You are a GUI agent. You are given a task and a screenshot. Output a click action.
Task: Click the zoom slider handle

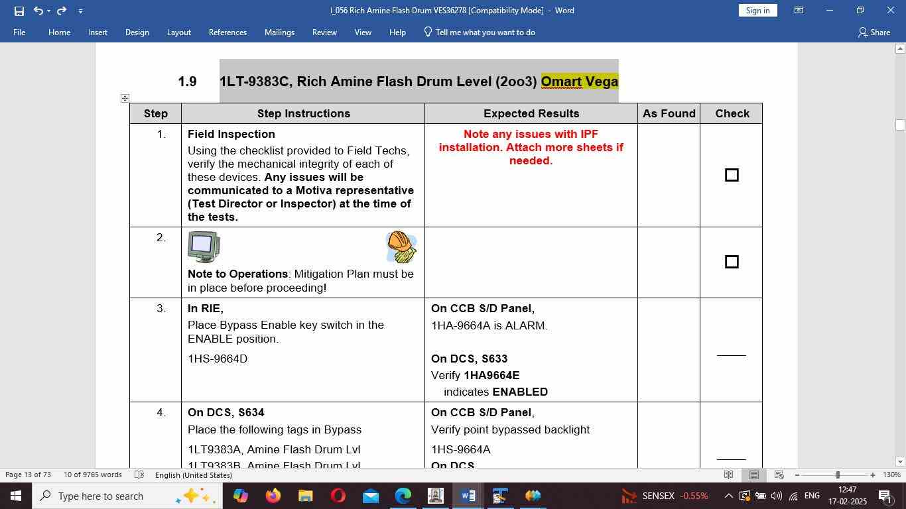pos(838,475)
